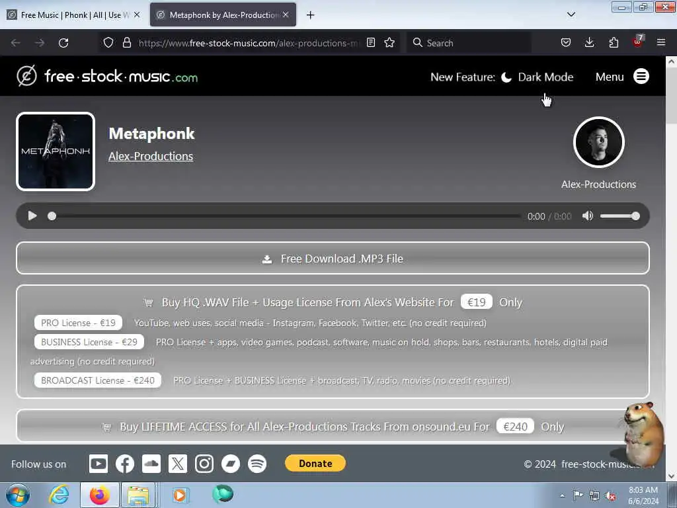Bookmark this page with star

click(x=389, y=42)
